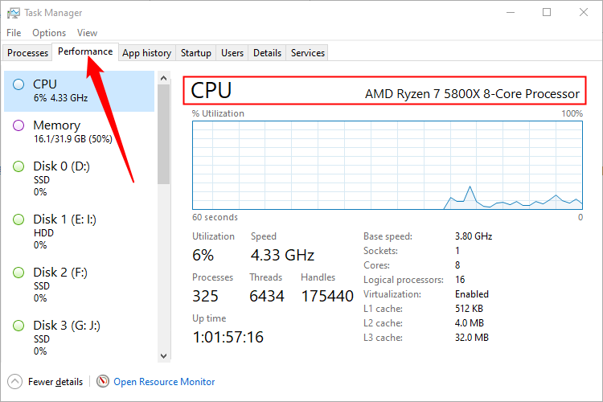Viewport: 603px width, 402px height.
Task: Open the View menu
Action: (x=87, y=33)
